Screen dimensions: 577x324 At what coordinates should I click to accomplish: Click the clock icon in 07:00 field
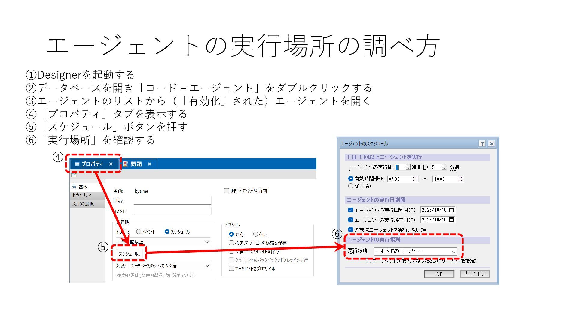tap(415, 179)
